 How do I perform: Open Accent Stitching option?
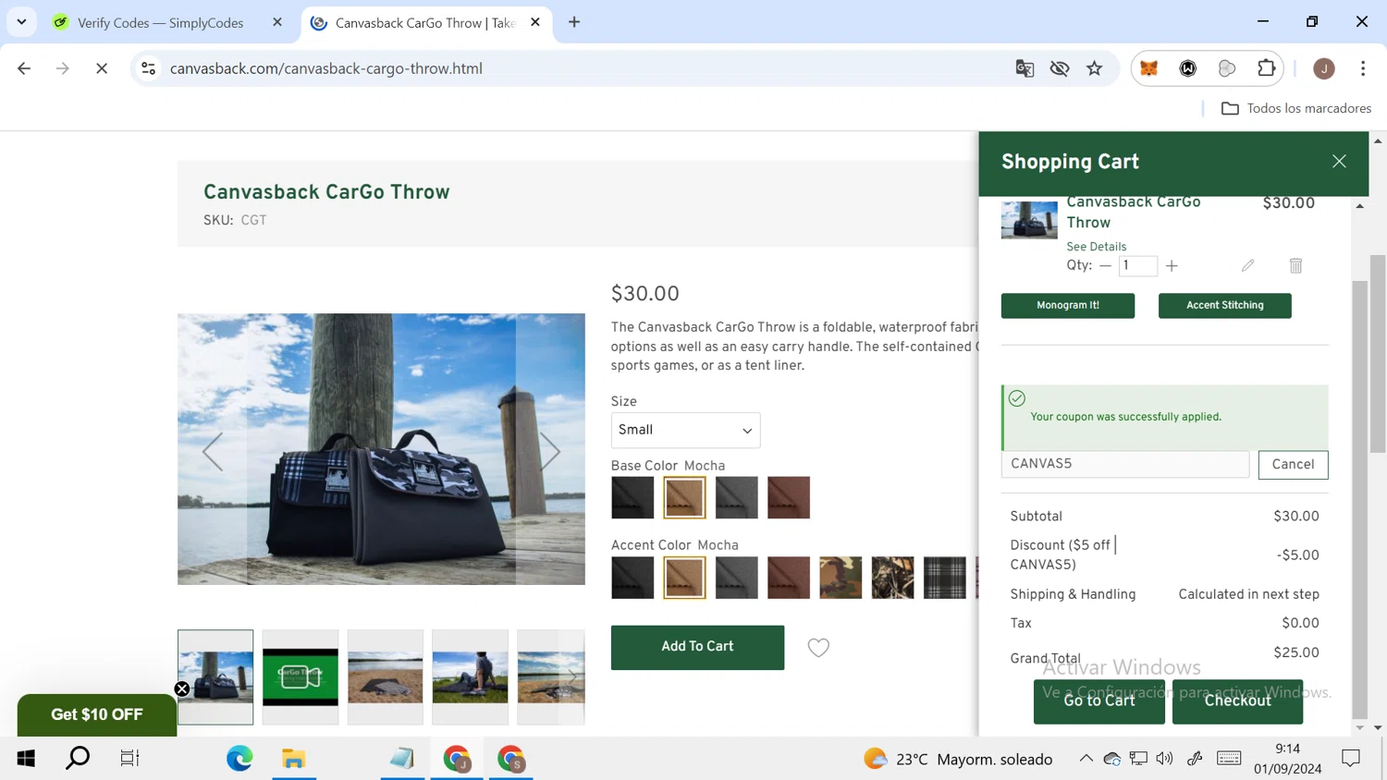[1224, 306]
